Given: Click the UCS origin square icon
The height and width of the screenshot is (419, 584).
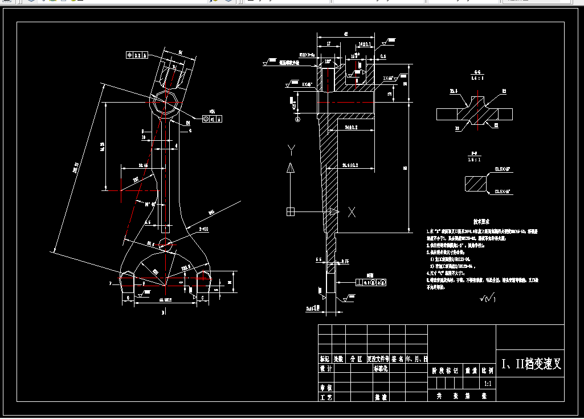Looking at the screenshot, I should click(x=291, y=211).
